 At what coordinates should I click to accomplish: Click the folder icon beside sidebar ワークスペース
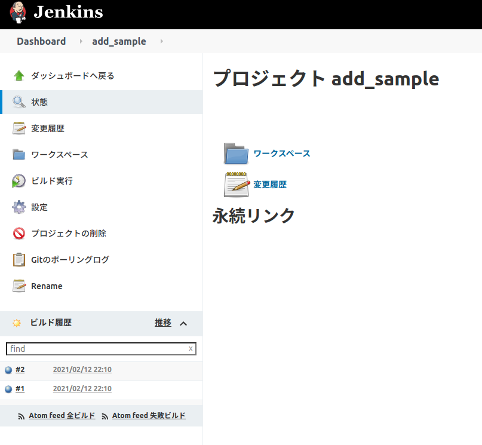[19, 154]
